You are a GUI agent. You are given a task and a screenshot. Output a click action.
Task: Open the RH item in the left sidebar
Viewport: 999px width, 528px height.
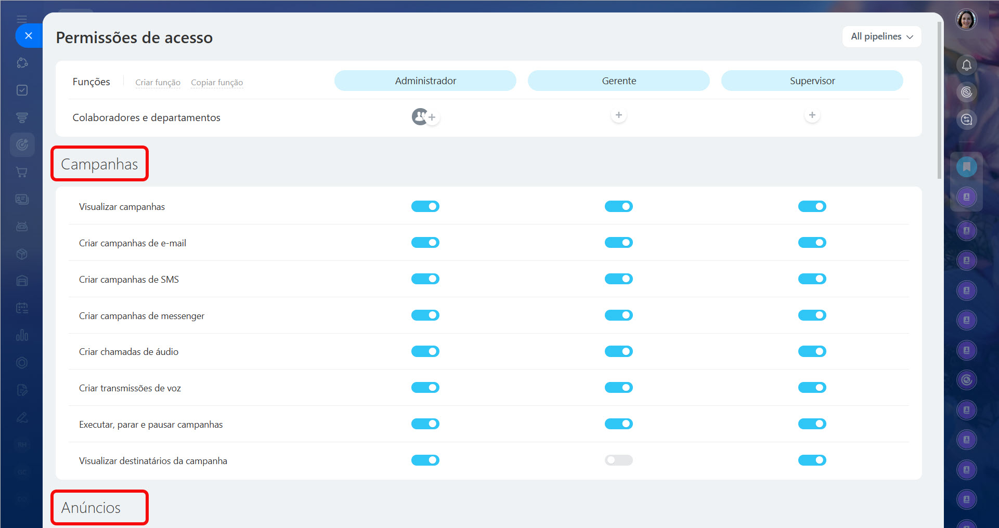tap(22, 445)
